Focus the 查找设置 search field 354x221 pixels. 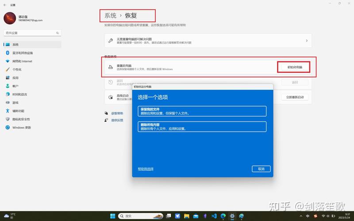32,33
